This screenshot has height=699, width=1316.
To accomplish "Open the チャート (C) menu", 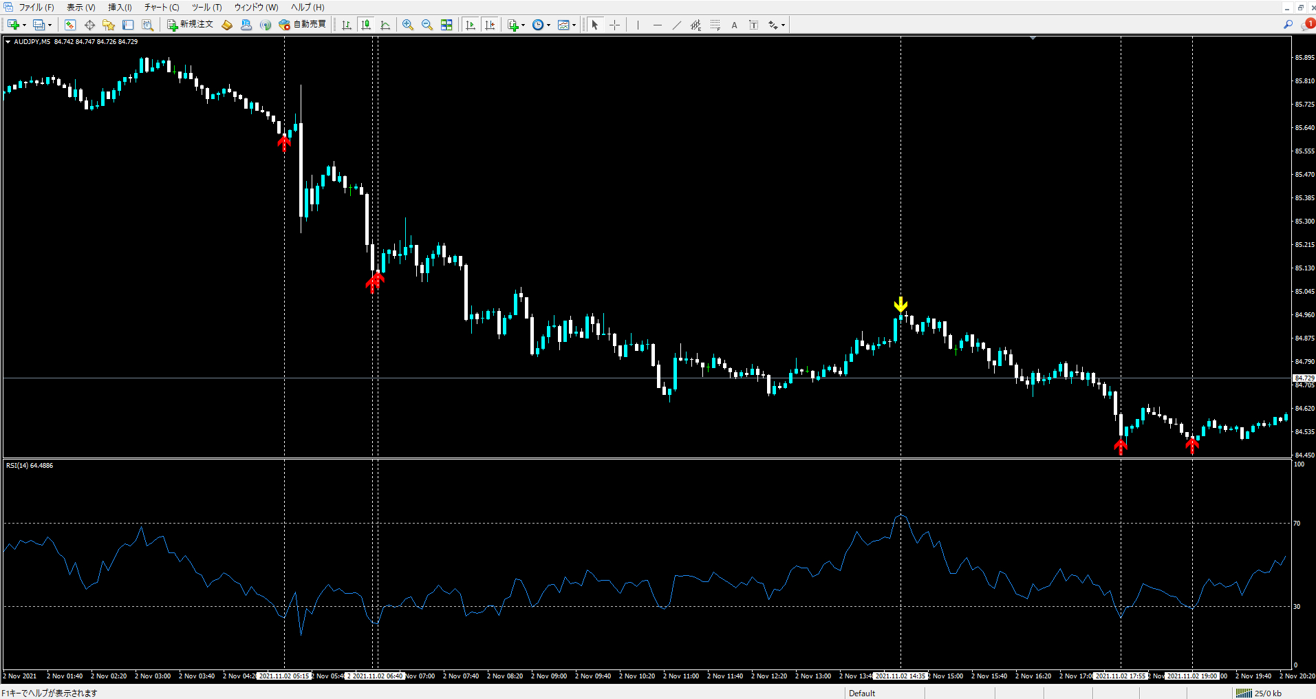I will coord(162,7).
